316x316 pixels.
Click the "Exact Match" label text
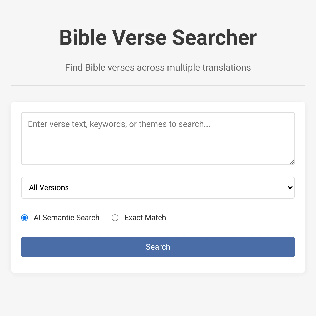click(145, 218)
